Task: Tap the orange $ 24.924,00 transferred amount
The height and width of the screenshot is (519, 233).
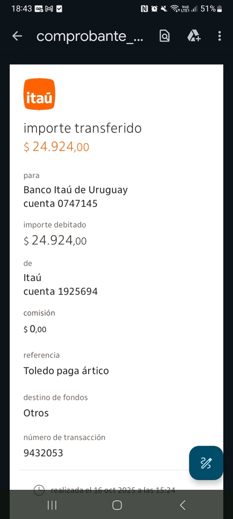Action: [56, 147]
